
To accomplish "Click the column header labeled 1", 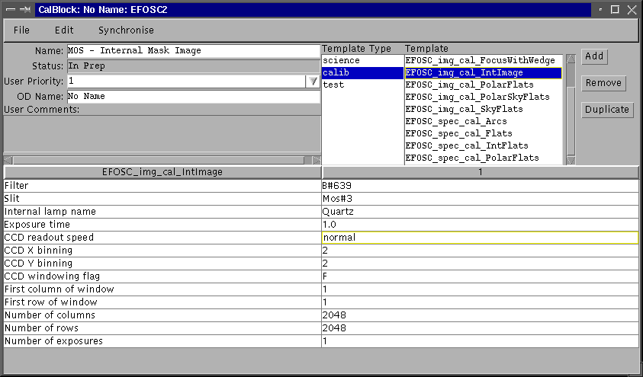I will click(x=481, y=172).
